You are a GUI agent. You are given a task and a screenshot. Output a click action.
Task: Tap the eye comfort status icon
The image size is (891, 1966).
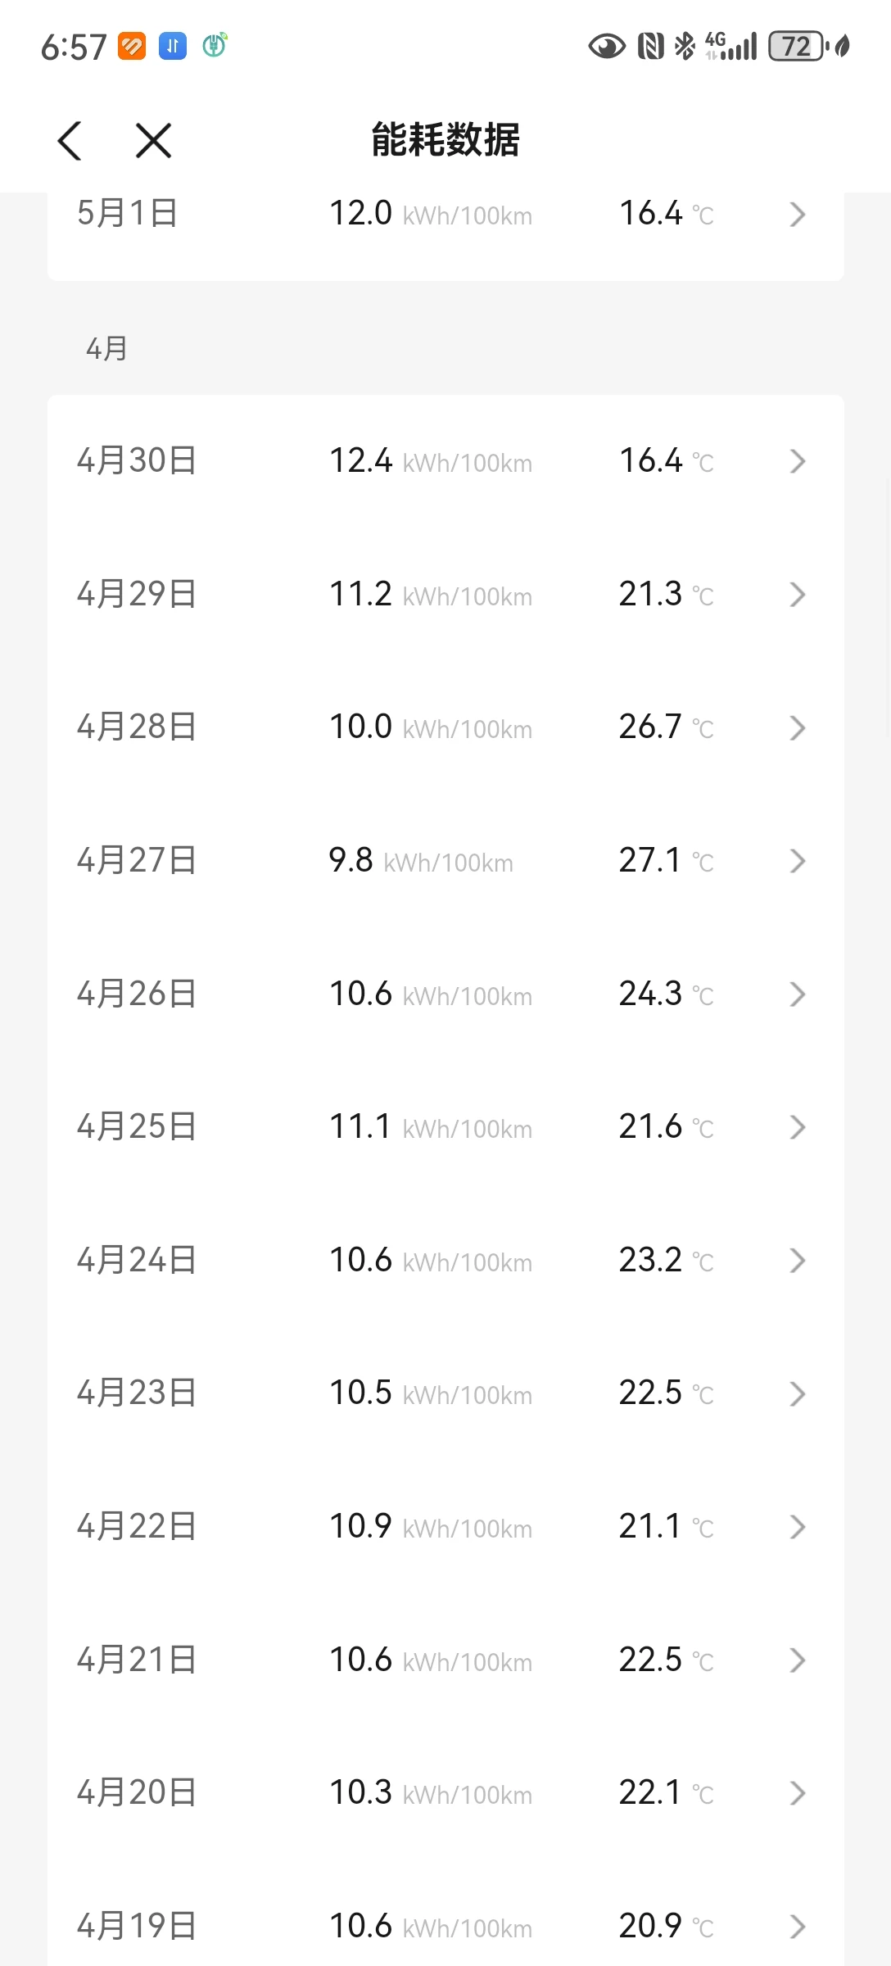(607, 47)
